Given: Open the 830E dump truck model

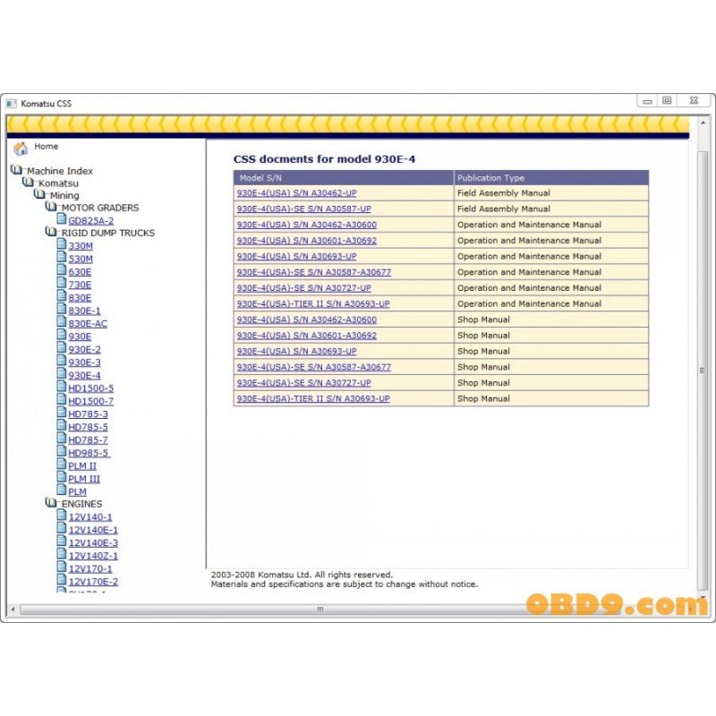Looking at the screenshot, I should (80, 298).
